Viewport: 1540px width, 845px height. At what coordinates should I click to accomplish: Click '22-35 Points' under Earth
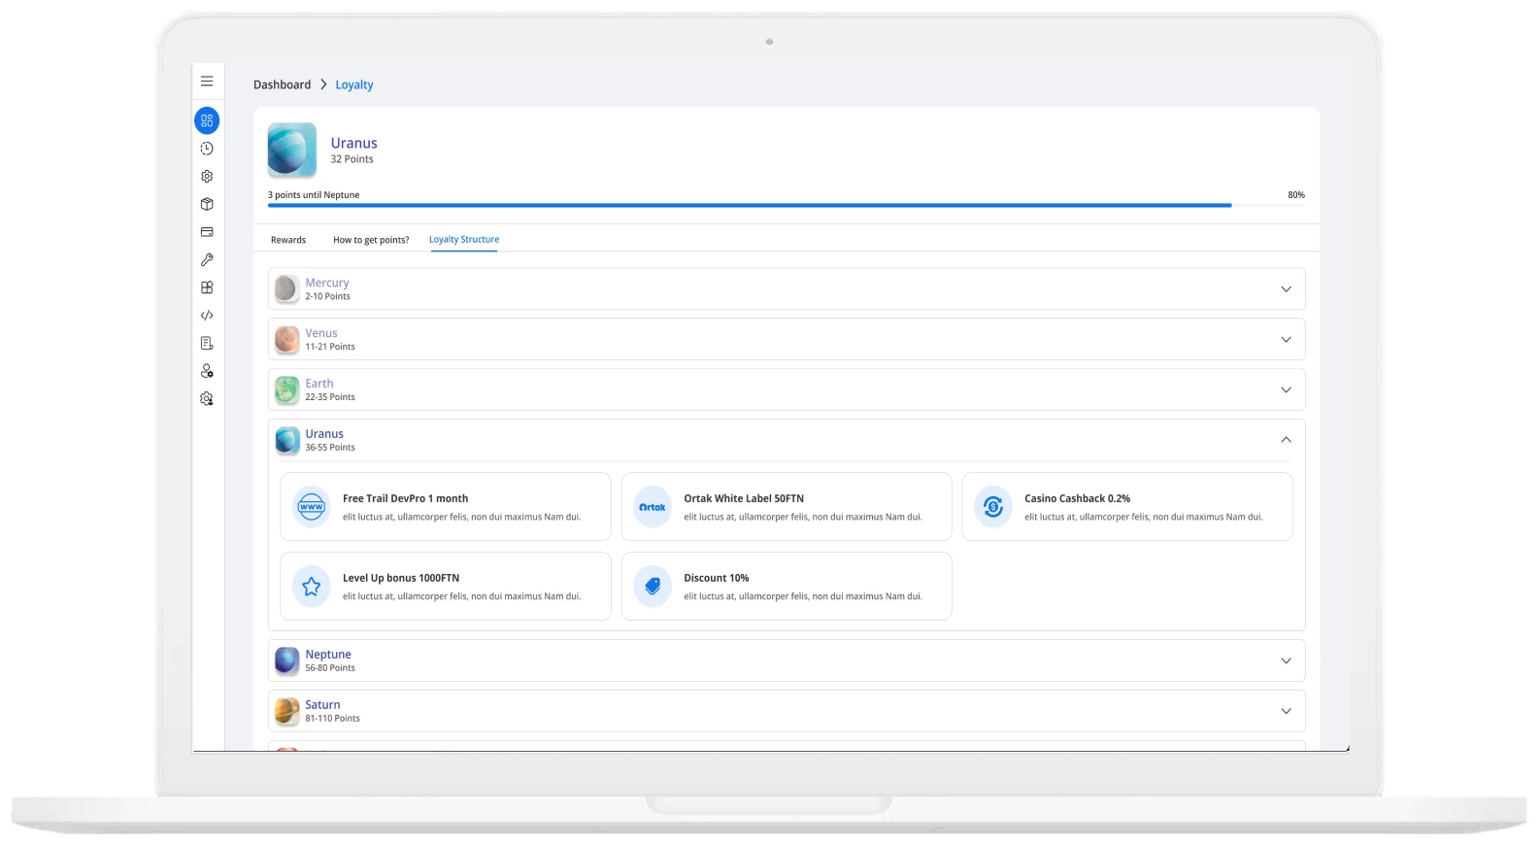[x=330, y=397]
